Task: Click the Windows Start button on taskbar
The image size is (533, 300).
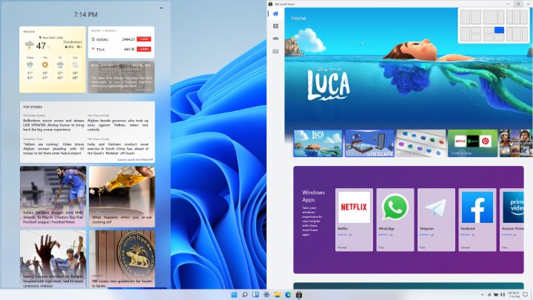Action: pos(234,295)
